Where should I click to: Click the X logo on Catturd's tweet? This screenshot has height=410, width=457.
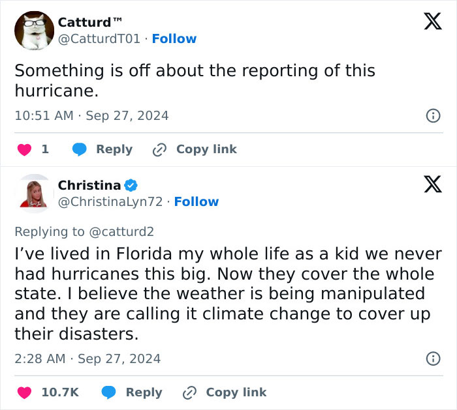point(432,22)
